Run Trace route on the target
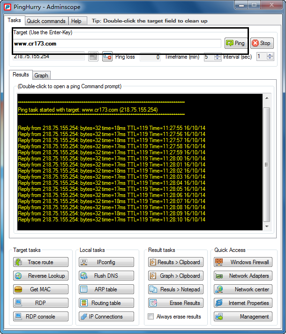This screenshot has height=334, width=286. coord(41,262)
